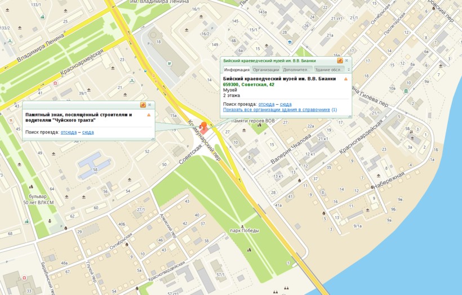The height and width of the screenshot is (295, 462).
Task: Open the Дополнител... tab
Action: 297,70
